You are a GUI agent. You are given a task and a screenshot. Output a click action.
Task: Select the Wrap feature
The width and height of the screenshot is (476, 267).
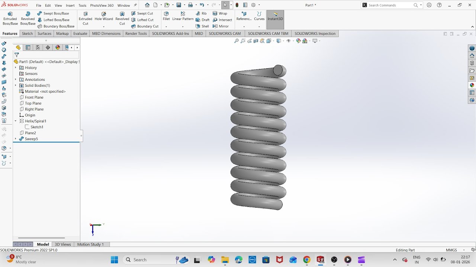[220, 13]
